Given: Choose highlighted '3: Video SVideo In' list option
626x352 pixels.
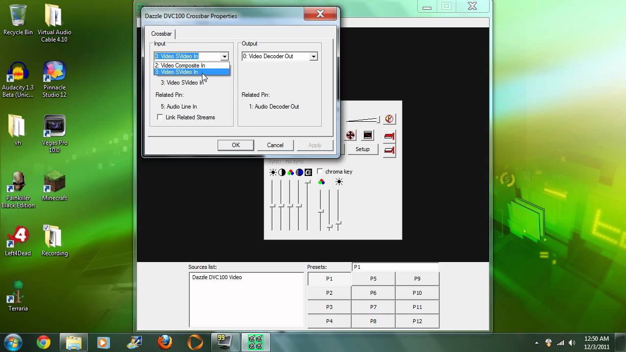Looking at the screenshot, I should [x=192, y=72].
